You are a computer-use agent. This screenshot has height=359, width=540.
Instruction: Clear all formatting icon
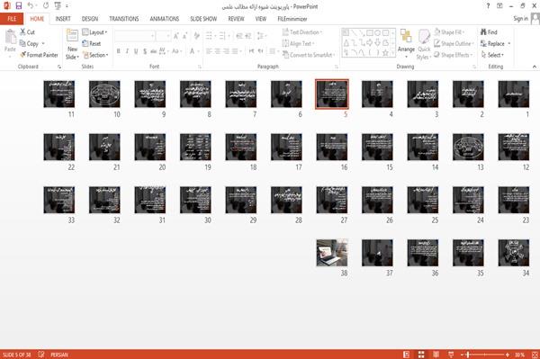point(196,36)
